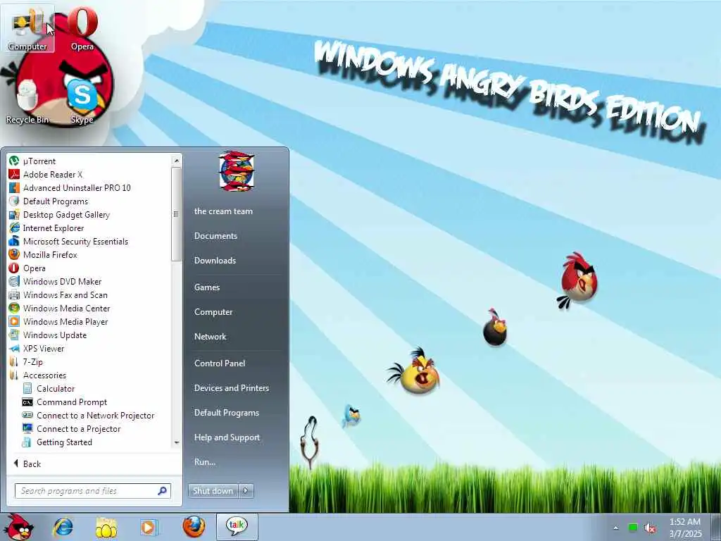The image size is (721, 541).
Task: Open the cream team user folder
Action: (223, 211)
